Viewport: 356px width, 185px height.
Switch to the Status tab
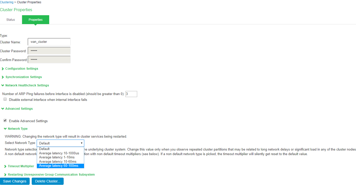pos(11,20)
